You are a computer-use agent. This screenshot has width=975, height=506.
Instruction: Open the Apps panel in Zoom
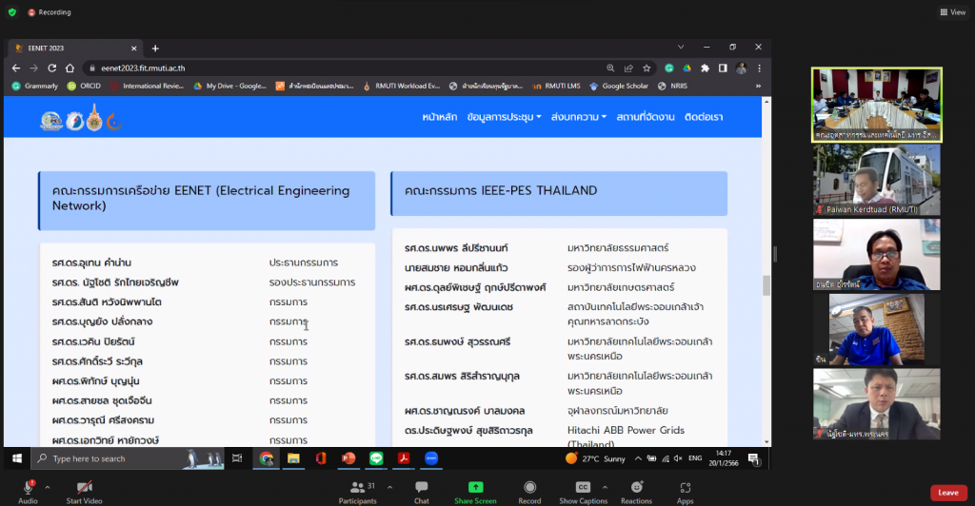pyautogui.click(x=685, y=487)
